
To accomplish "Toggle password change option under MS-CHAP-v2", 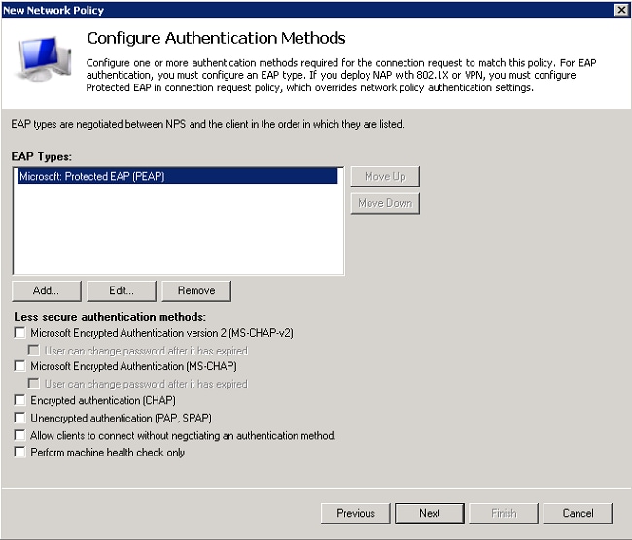I will click(x=33, y=351).
